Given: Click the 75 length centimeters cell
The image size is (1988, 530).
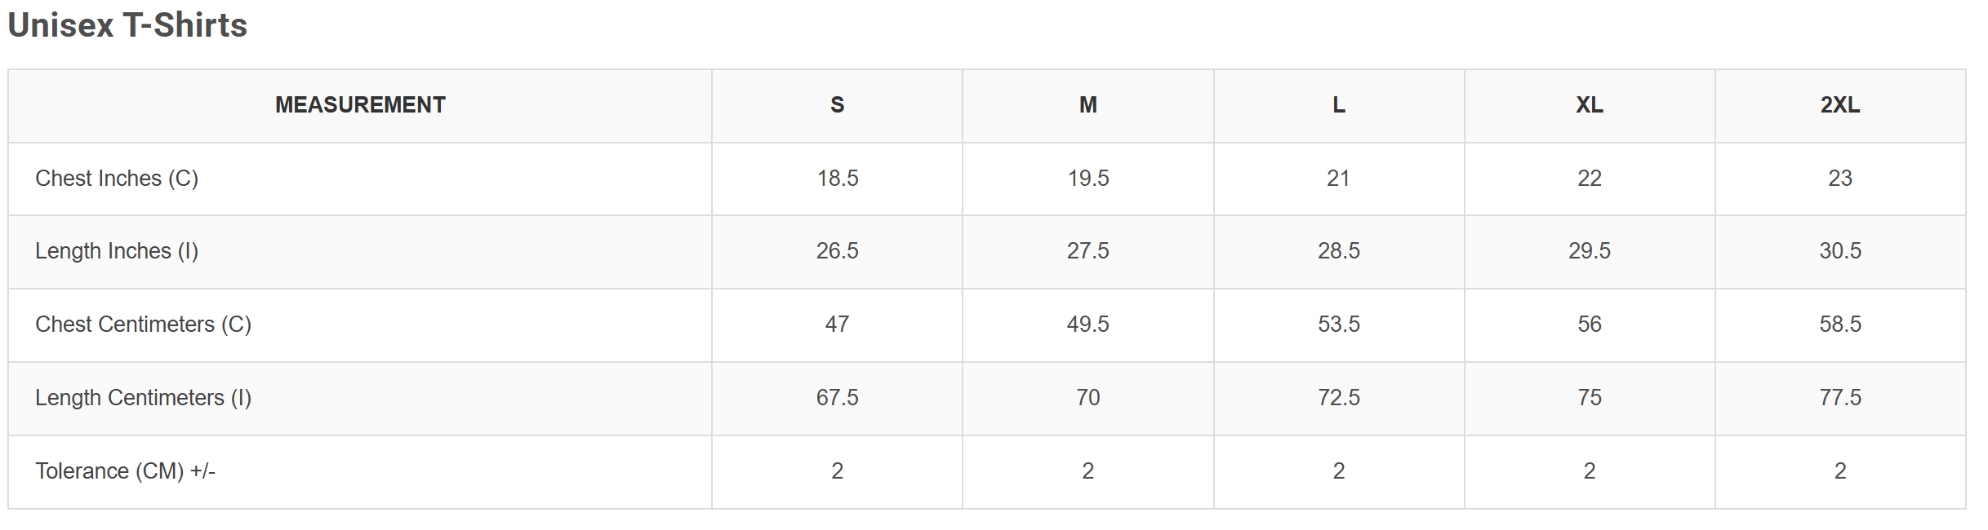Looking at the screenshot, I should click(1590, 398).
